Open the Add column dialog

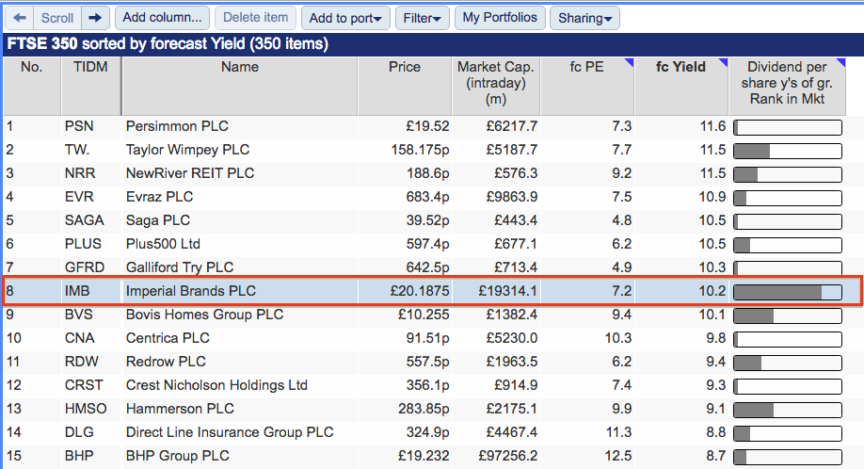[x=163, y=18]
